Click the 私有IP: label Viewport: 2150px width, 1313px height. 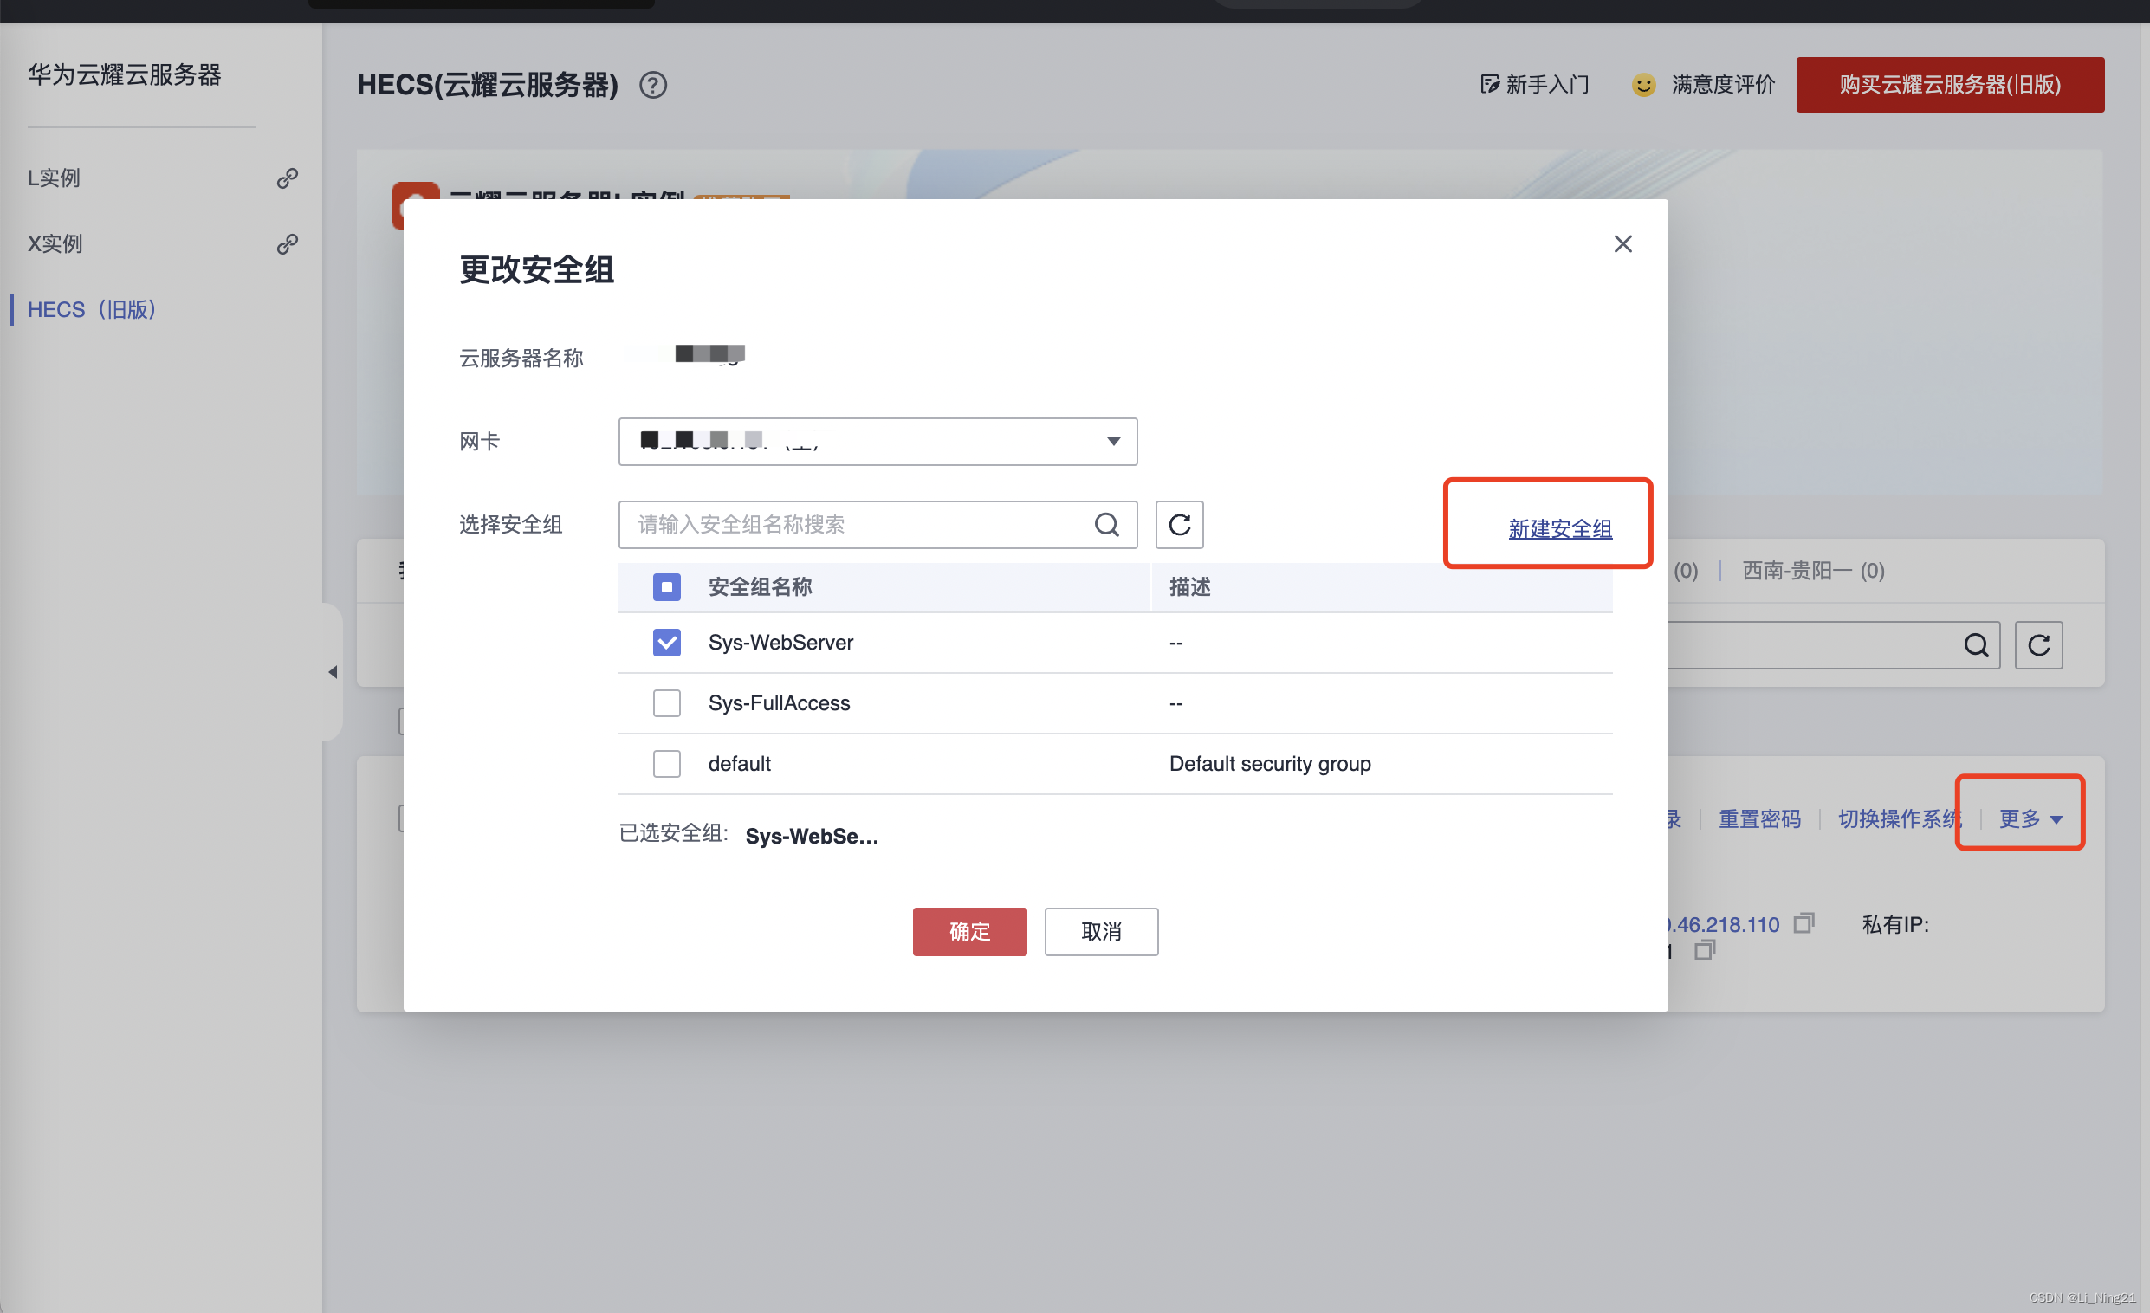(1895, 925)
